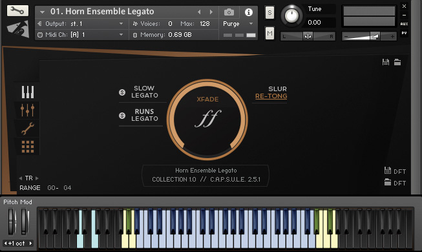Open the instrument info icon

coord(249,12)
